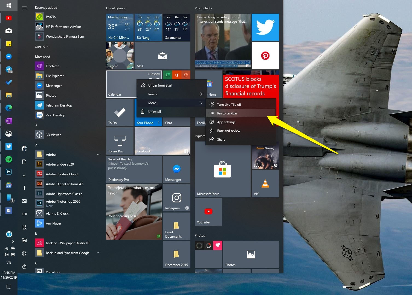Toggle the hamburger menu in Start

pos(24,8)
